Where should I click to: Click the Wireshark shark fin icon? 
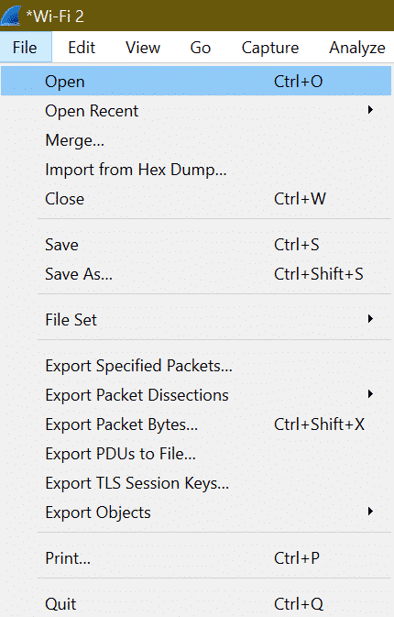(x=11, y=16)
